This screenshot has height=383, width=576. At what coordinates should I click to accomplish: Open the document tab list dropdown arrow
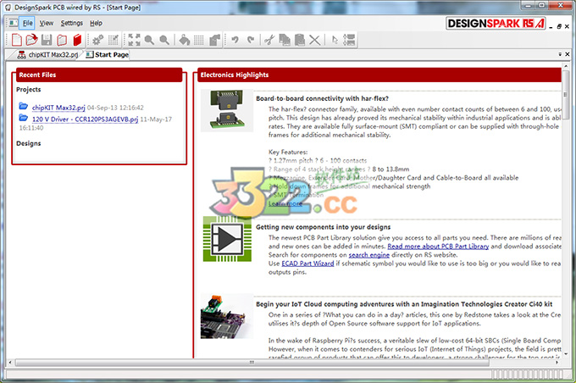pyautogui.click(x=560, y=54)
